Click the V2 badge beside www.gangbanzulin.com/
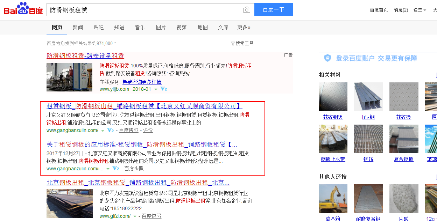437x222 pixels. [x=111, y=130]
